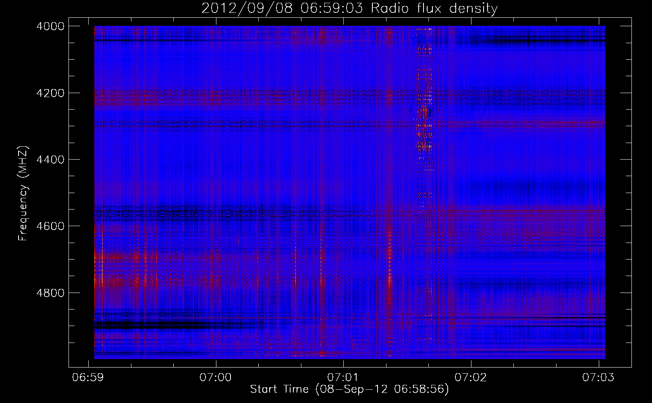
Task: Click the 4000 frequency tick label
Action: pos(50,26)
